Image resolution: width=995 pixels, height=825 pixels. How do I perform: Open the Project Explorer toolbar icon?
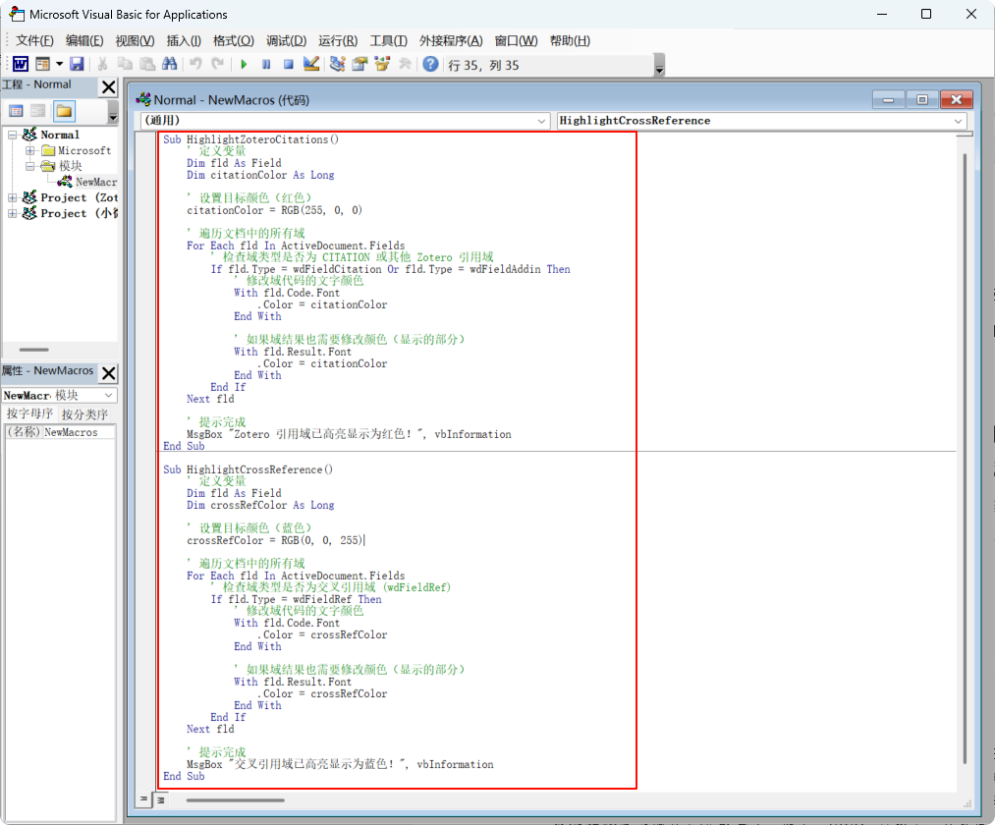[x=338, y=64]
